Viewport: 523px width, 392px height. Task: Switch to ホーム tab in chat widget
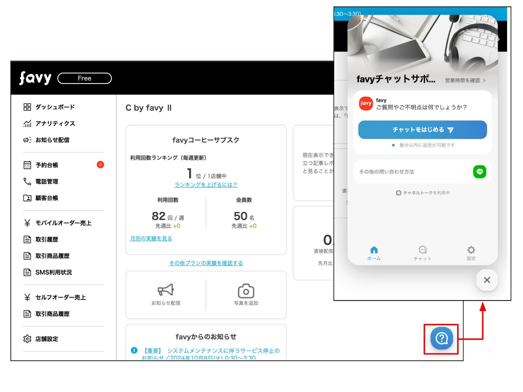click(374, 253)
